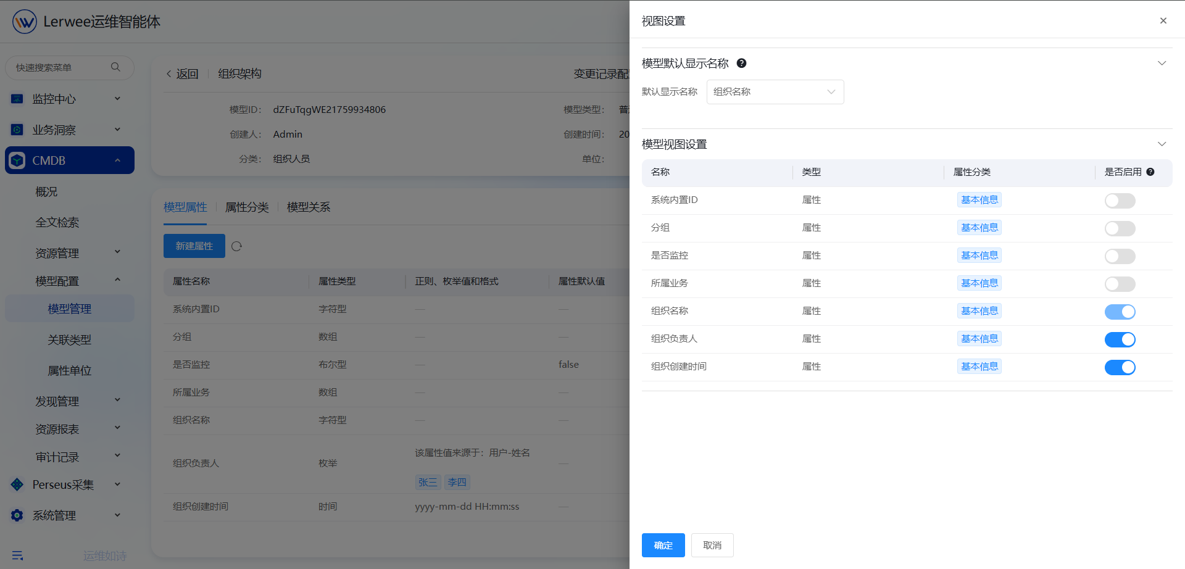Open 关联类型 in the sidebar

pyautogui.click(x=70, y=340)
